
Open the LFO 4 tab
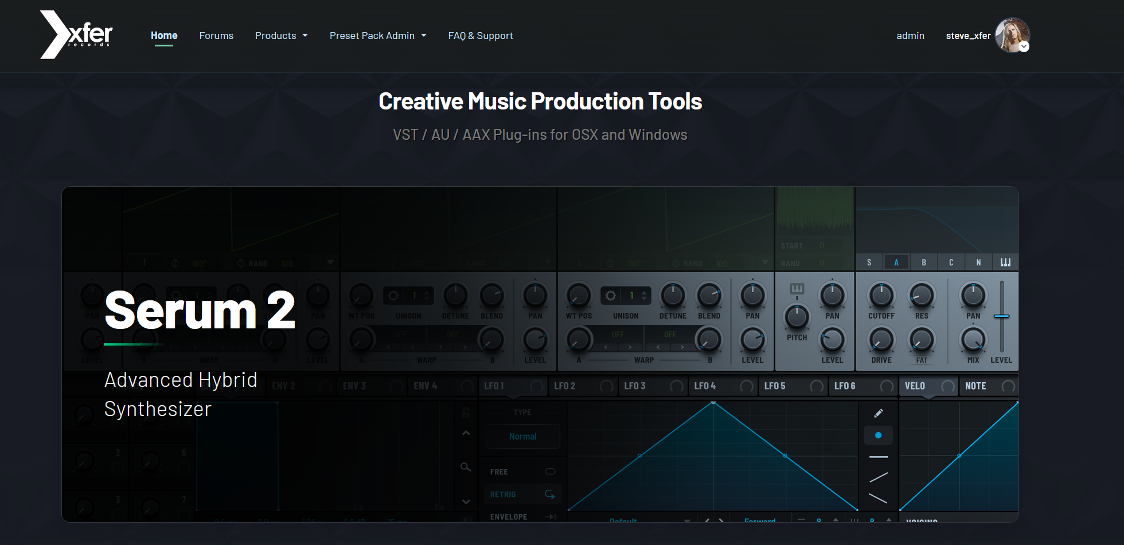click(723, 386)
